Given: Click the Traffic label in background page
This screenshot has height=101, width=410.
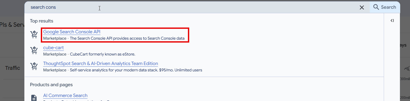Looking at the screenshot, I should coord(12,68).
